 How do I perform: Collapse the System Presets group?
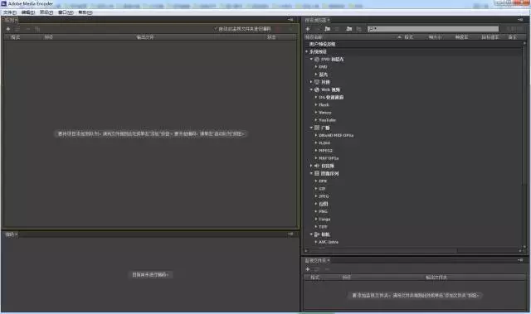tap(307, 51)
